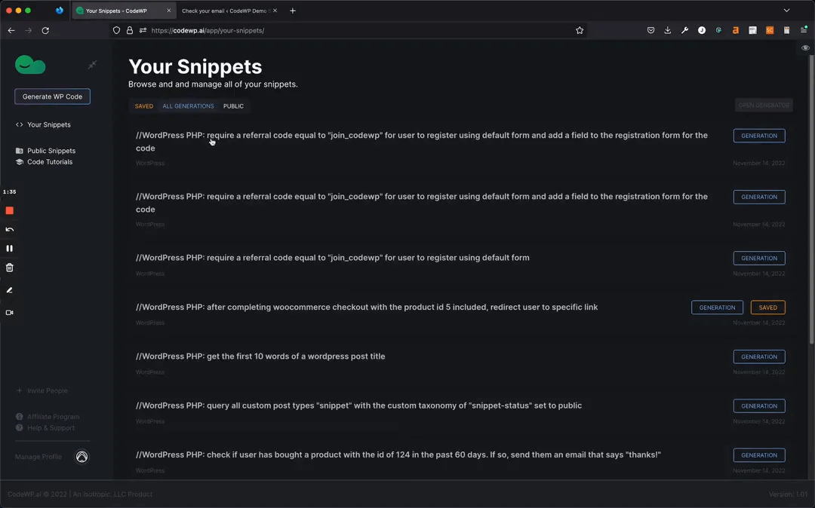
Task: Toggle the recorder's camera icon
Action: click(x=10, y=313)
